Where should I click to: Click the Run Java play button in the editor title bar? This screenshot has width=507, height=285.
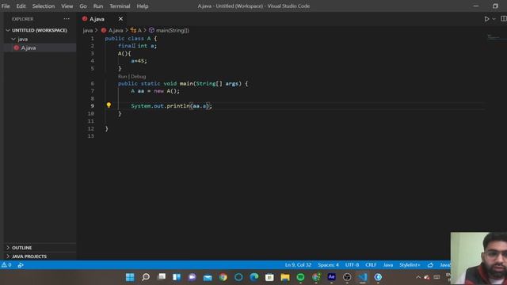coord(486,19)
